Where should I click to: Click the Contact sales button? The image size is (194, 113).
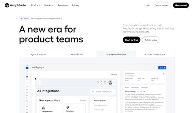click(x=161, y=5)
